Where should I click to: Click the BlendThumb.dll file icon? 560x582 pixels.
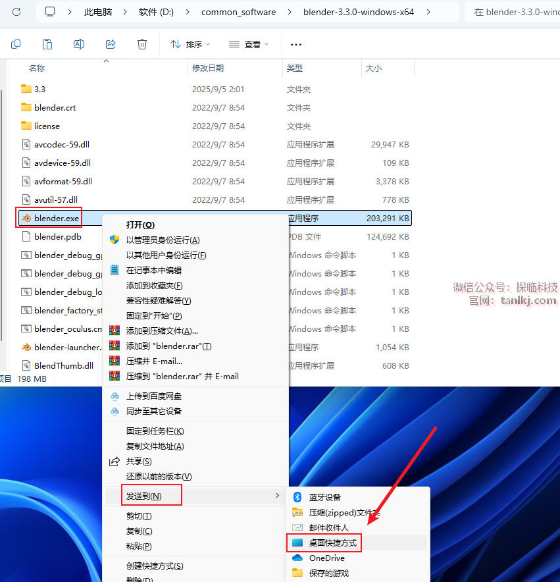coord(26,365)
